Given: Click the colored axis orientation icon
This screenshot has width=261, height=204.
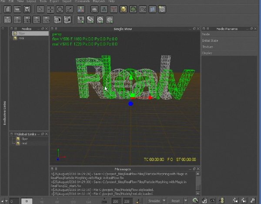Looking at the screenshot, I should coord(81,9).
